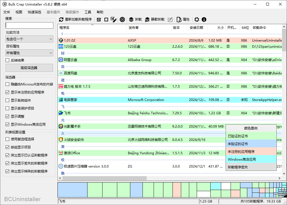Click the invert selection toolbar icon
The height and width of the screenshot is (205, 287).
(x=114, y=19)
